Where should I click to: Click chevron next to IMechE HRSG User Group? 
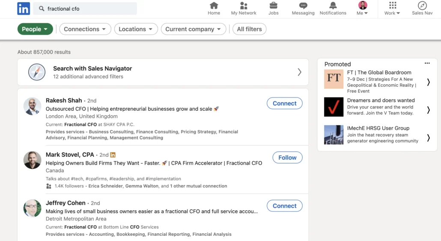(428, 138)
